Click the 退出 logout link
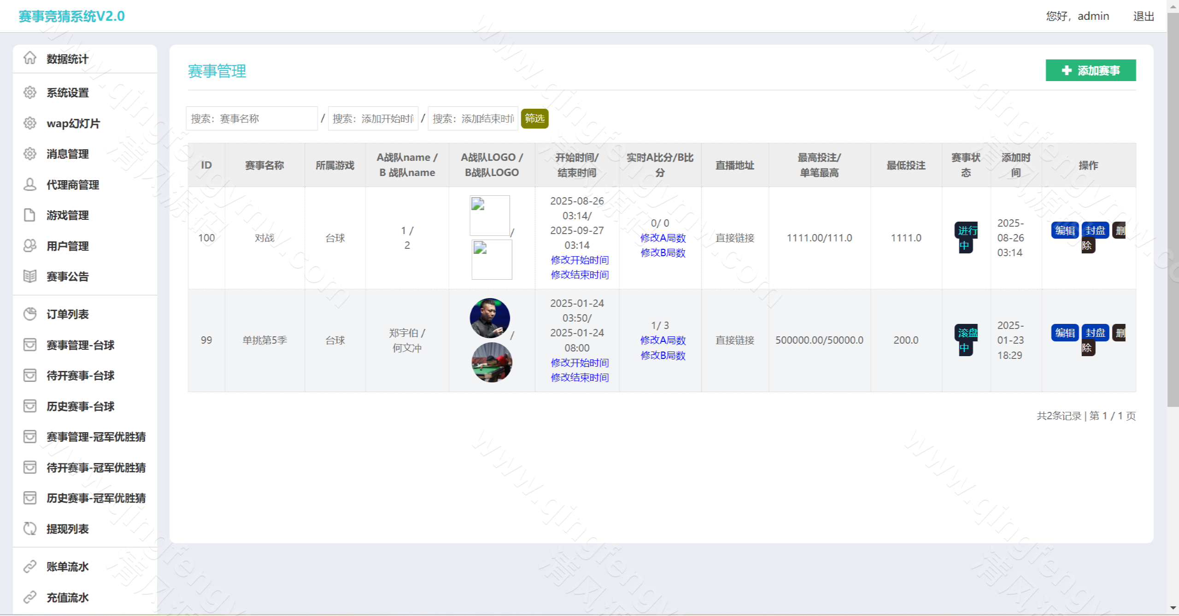This screenshot has height=616, width=1179. tap(1143, 16)
